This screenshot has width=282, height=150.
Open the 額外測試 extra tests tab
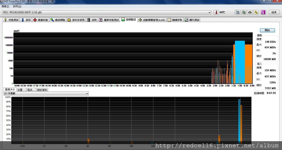pyautogui.click(x=192, y=20)
